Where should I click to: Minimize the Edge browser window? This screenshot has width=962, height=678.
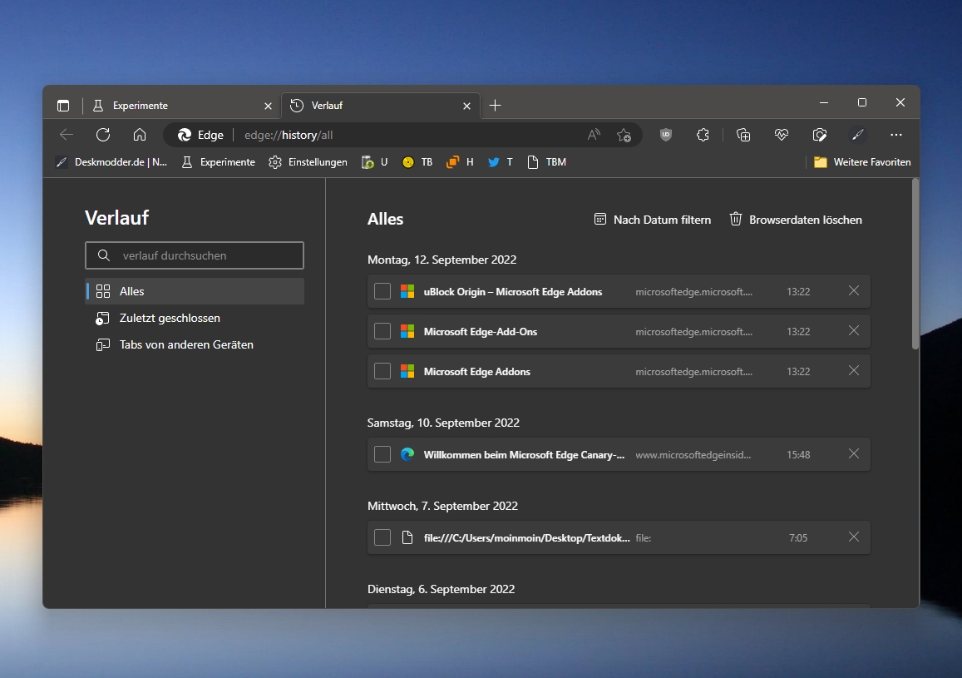(x=824, y=102)
